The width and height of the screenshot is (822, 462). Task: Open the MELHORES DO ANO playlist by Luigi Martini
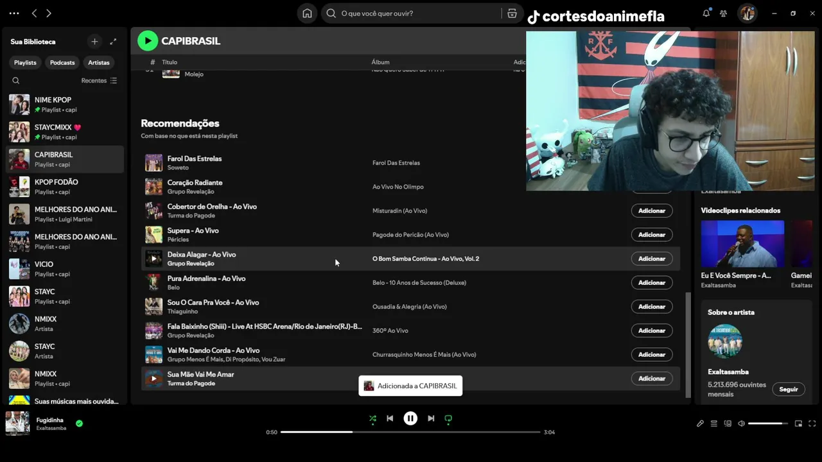64,214
